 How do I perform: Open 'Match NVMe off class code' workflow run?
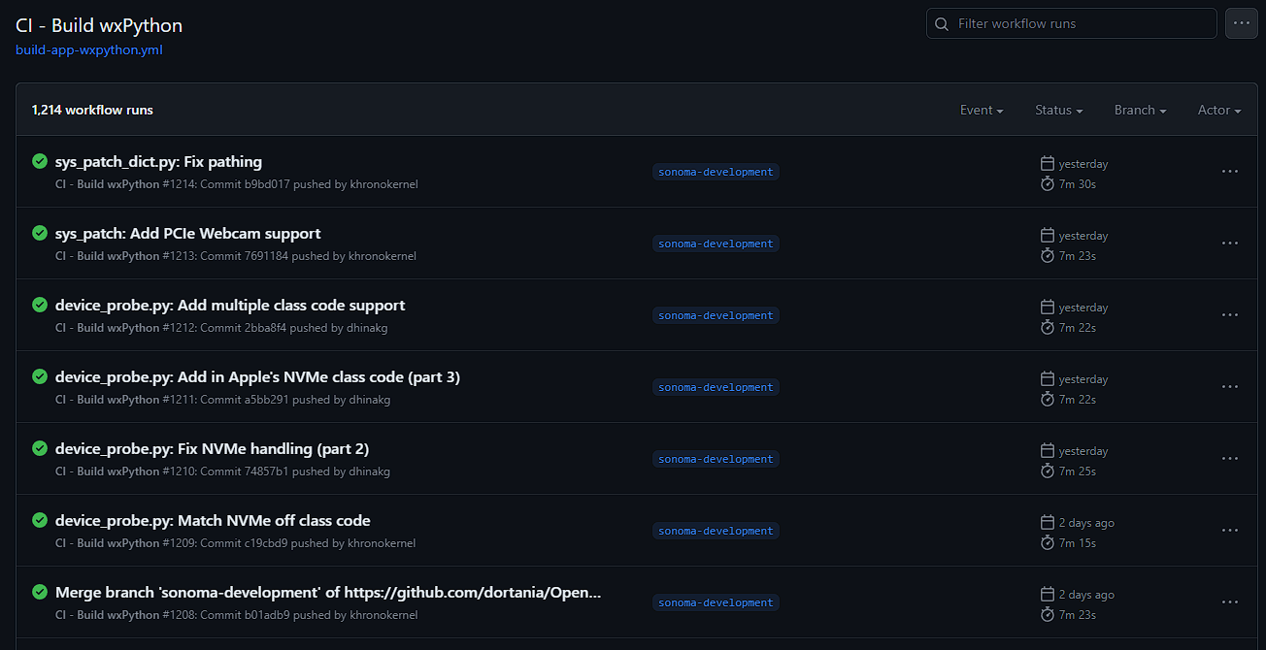point(213,521)
